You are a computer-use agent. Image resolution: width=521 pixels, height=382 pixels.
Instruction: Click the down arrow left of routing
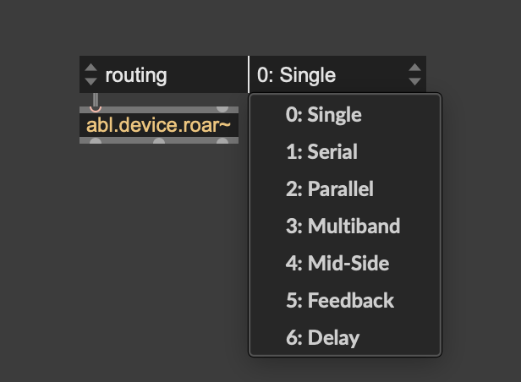[x=91, y=81]
